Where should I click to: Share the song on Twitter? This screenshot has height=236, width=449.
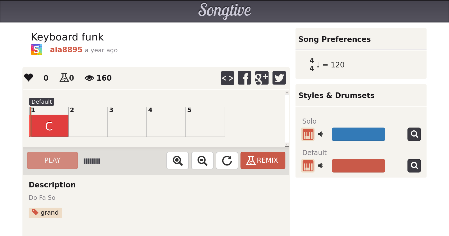(x=279, y=78)
